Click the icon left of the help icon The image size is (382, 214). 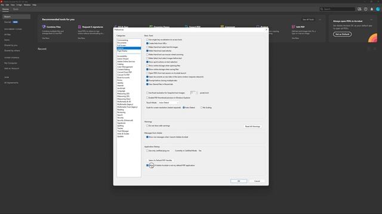359,9
